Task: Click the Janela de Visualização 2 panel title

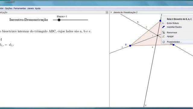Action: click(x=125, y=12)
